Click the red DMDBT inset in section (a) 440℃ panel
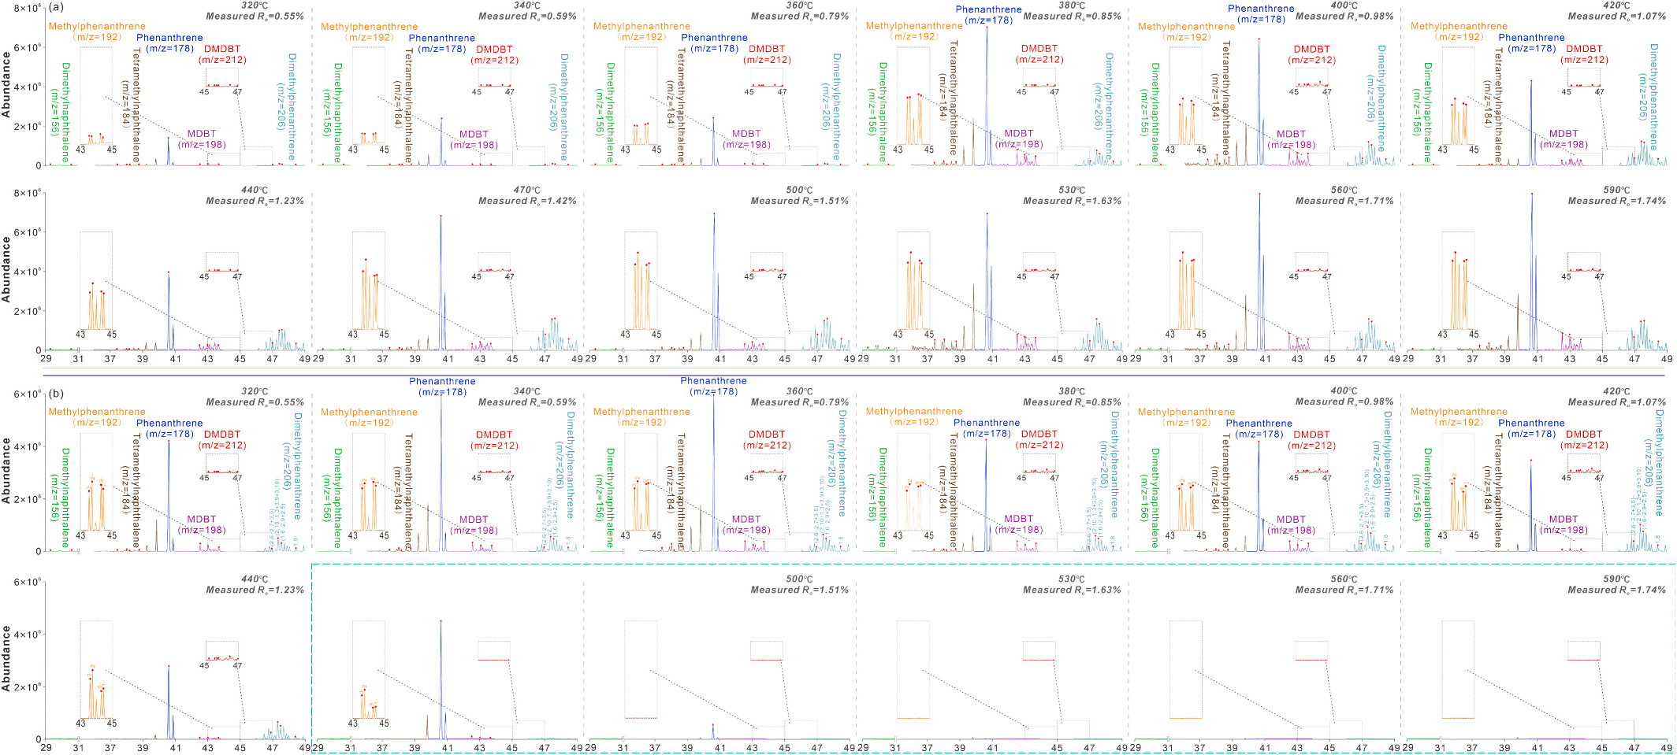Image resolution: width=1677 pixels, height=755 pixels. (x=221, y=261)
